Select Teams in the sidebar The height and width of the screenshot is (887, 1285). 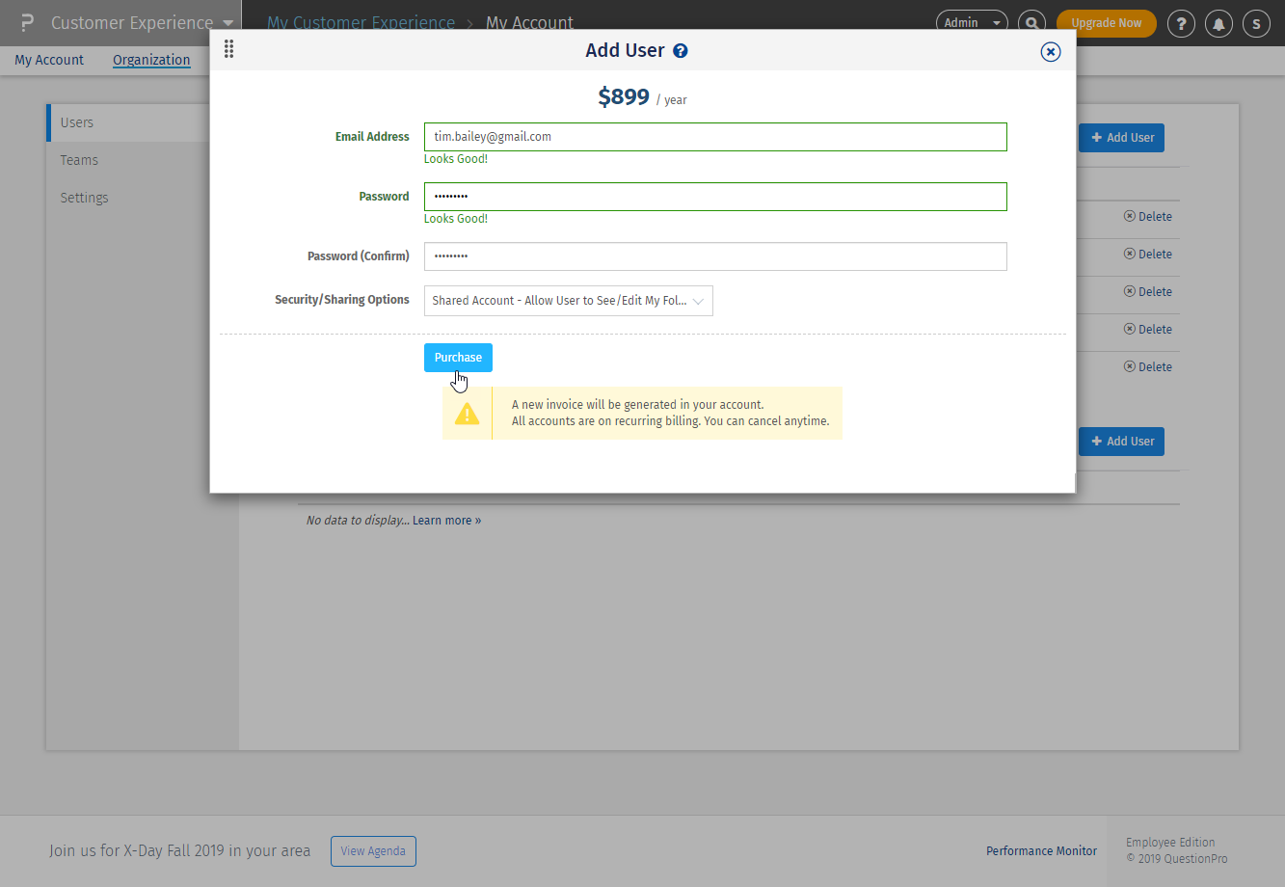point(78,160)
